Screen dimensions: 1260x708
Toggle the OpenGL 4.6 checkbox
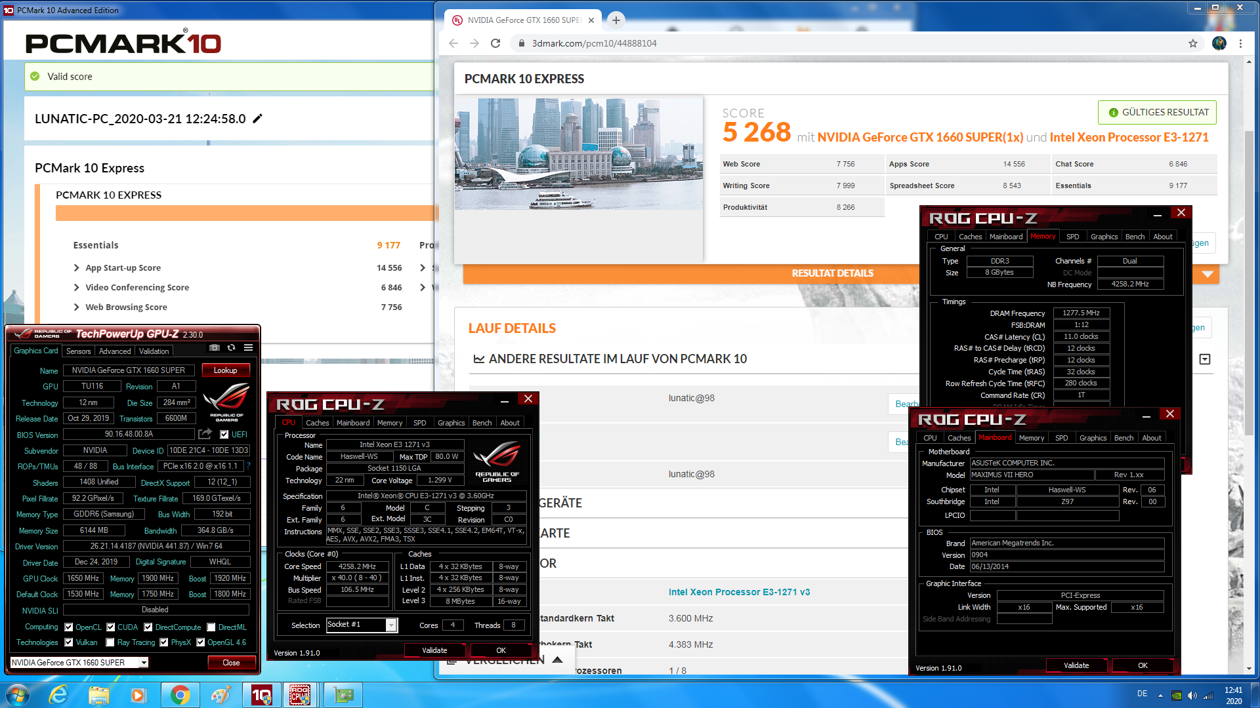point(201,642)
